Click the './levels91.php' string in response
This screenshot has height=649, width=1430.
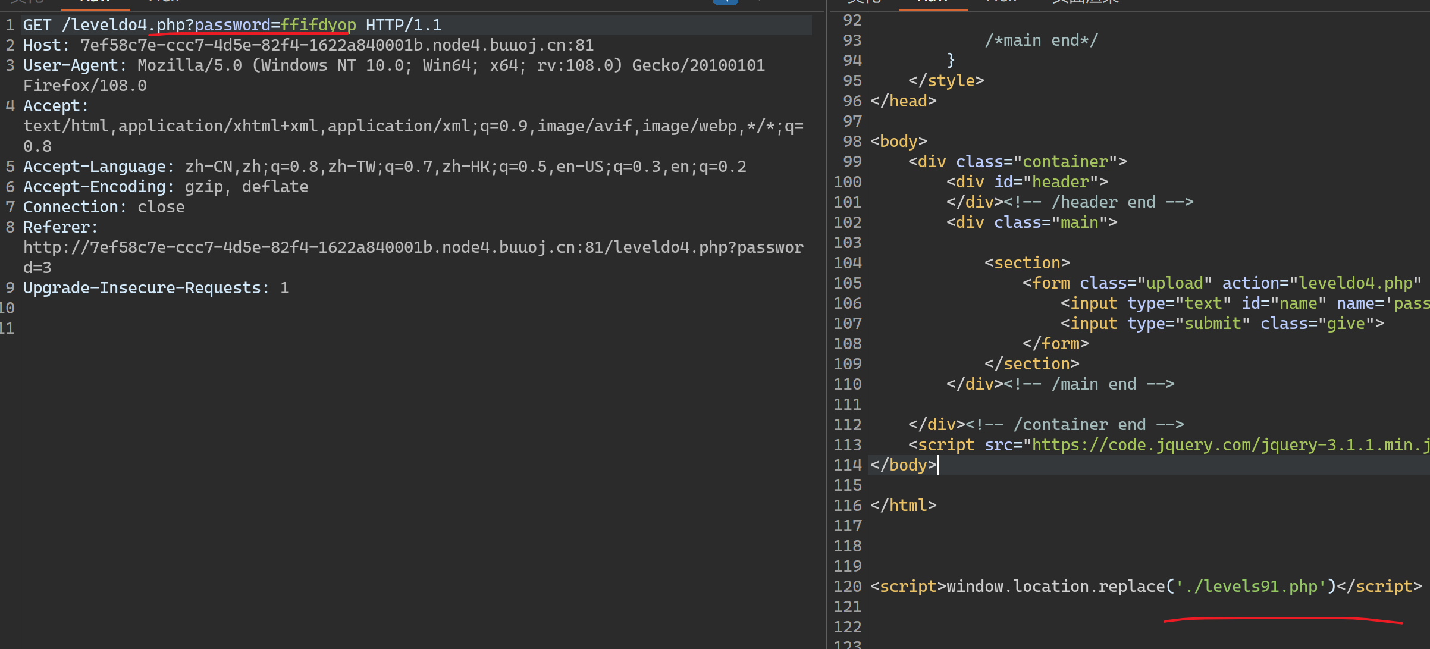1251,587
